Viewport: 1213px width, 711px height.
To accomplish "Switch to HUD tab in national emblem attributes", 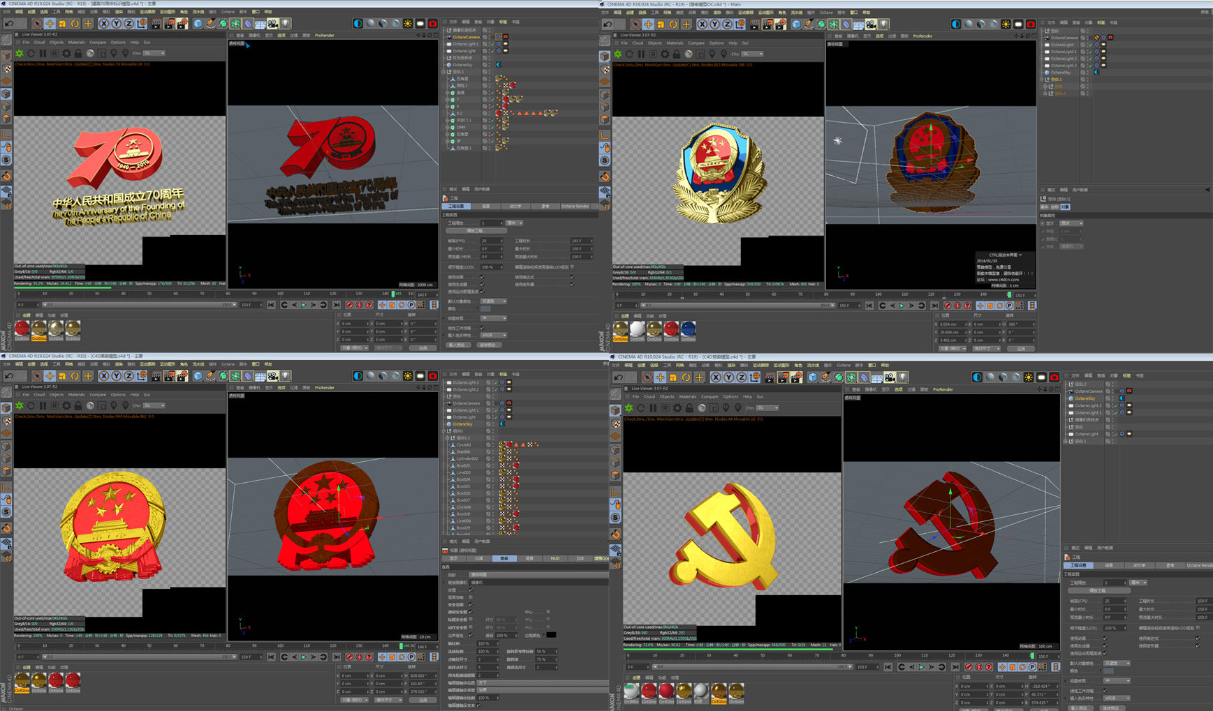I will (555, 558).
